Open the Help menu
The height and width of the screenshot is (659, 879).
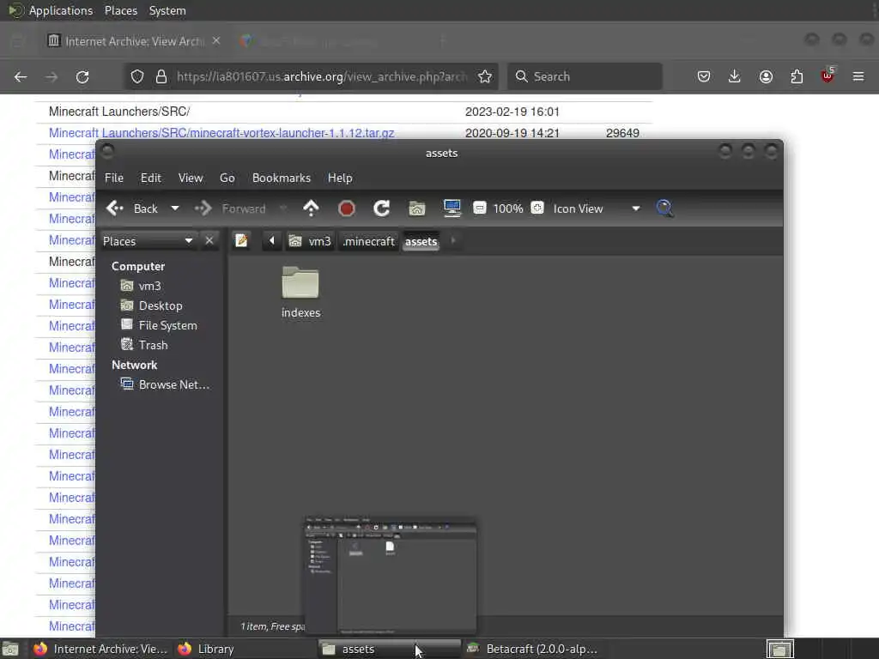(340, 178)
